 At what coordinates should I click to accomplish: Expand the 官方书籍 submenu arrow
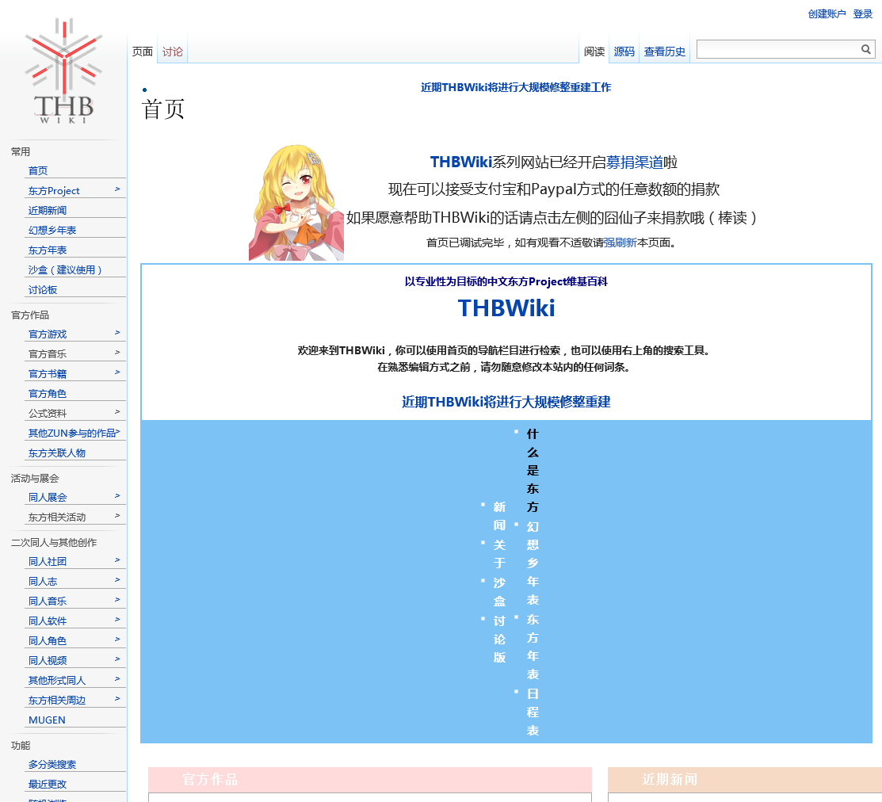tap(117, 372)
